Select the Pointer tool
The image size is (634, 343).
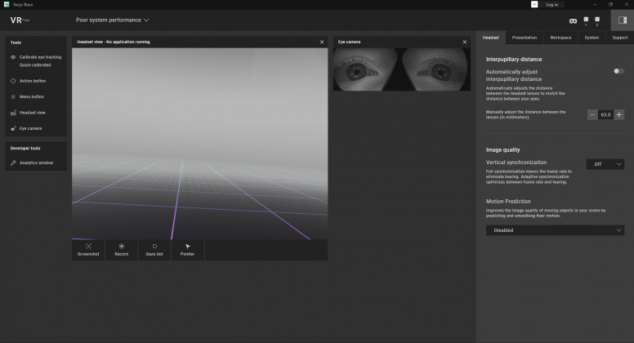(x=188, y=246)
